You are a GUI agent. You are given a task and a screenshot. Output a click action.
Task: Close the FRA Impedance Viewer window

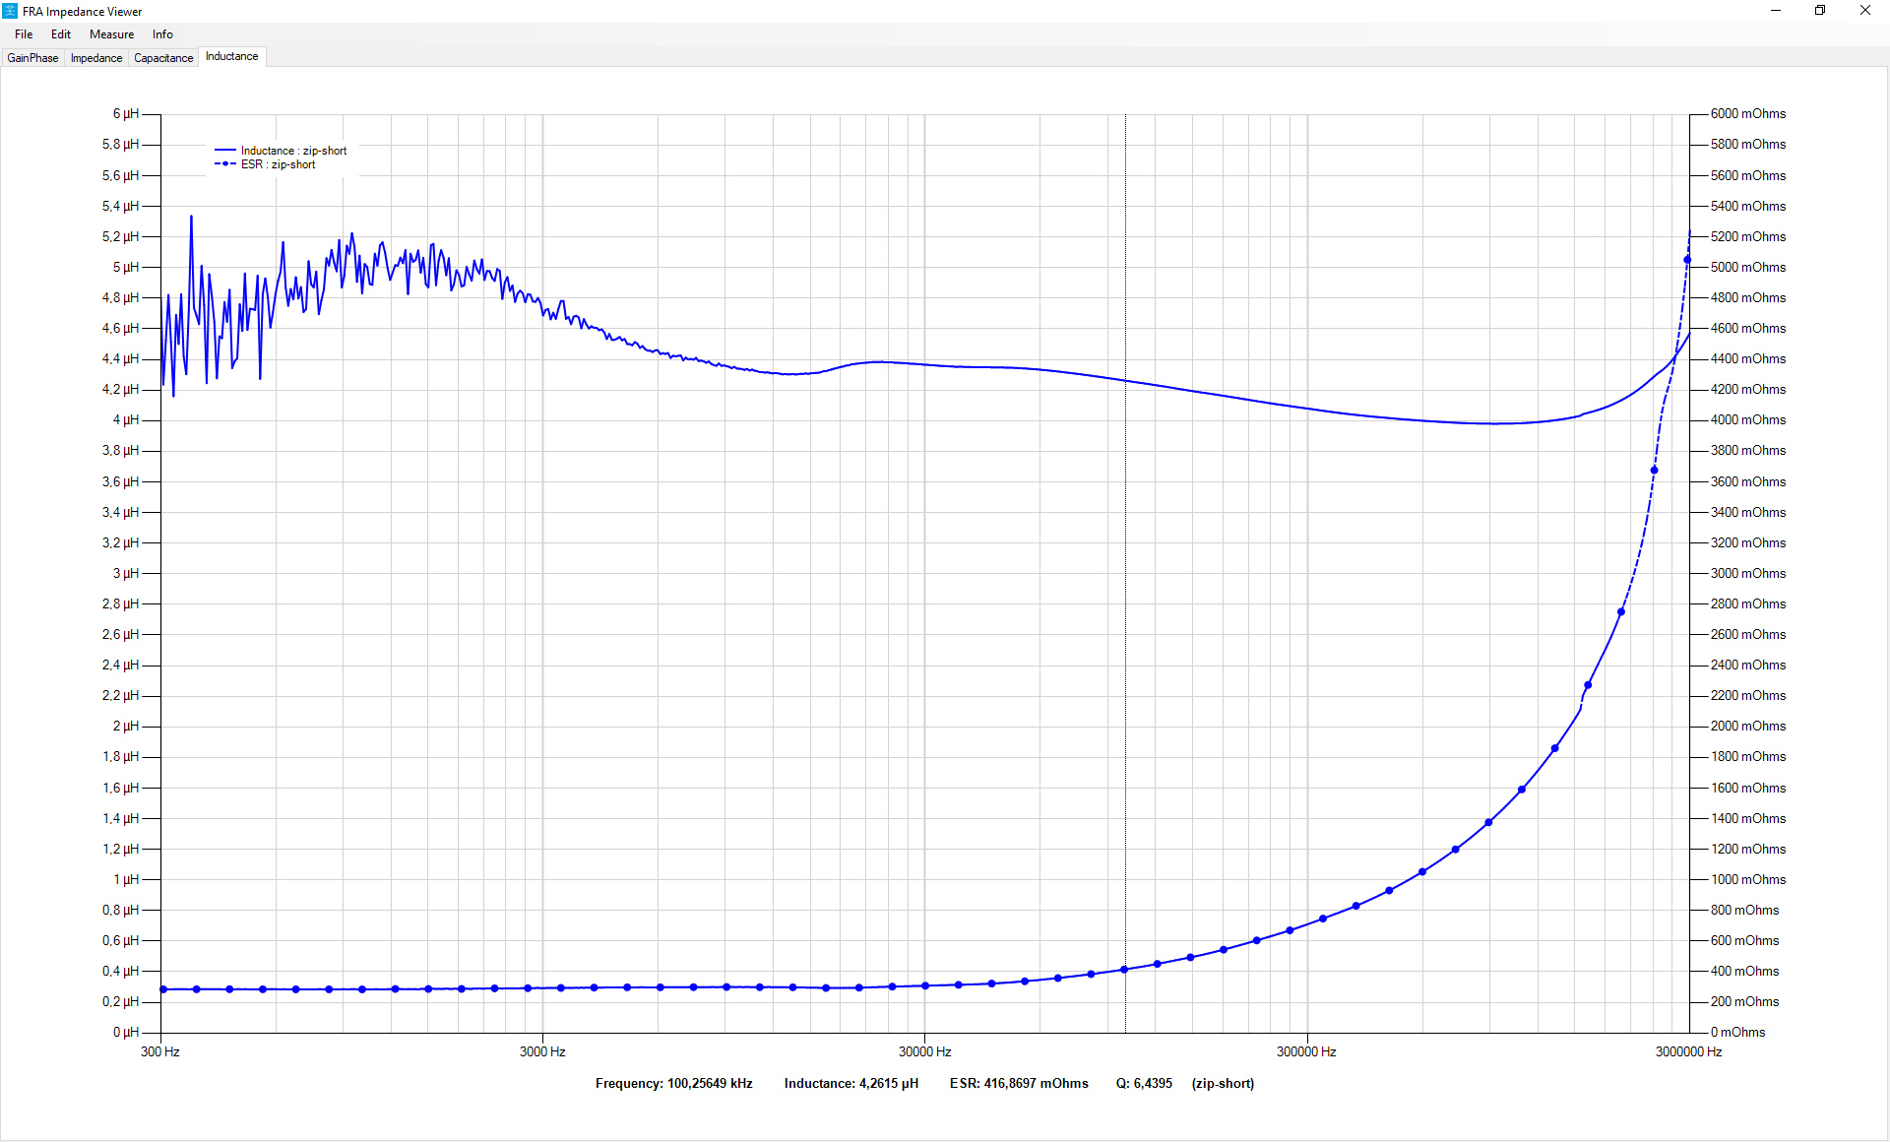tap(1865, 11)
